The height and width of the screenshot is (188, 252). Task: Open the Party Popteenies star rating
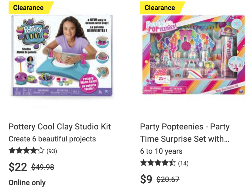pos(158,163)
